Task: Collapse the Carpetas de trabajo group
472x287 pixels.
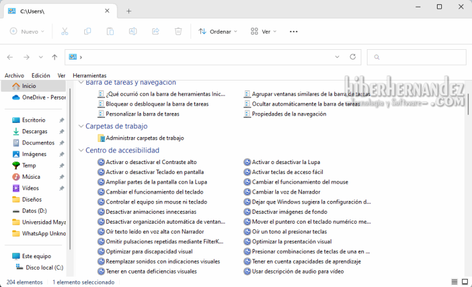Action: click(x=81, y=127)
